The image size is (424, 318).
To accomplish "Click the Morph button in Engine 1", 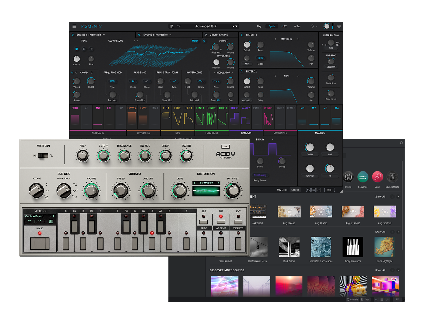I will click(x=195, y=41).
